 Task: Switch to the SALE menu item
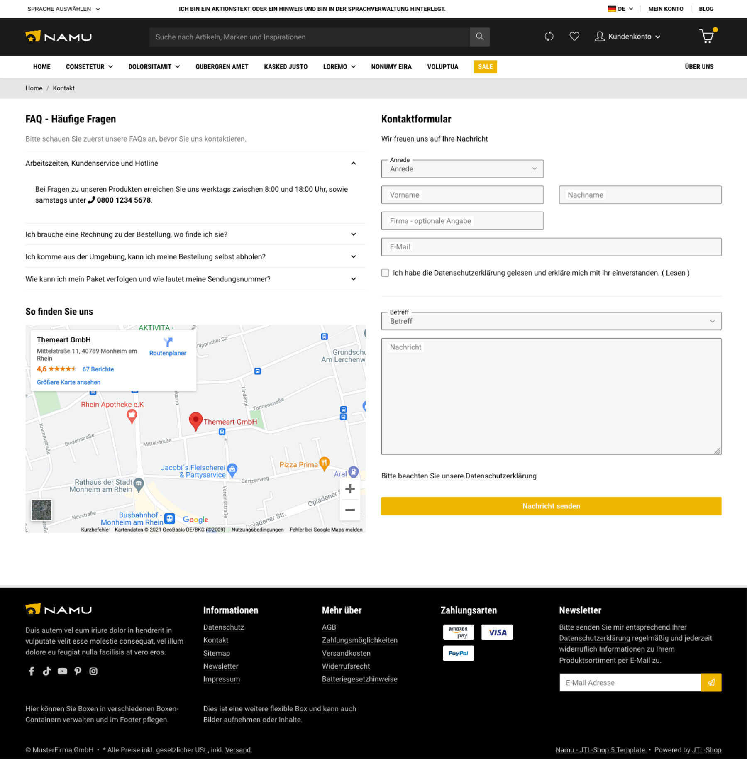coord(485,67)
